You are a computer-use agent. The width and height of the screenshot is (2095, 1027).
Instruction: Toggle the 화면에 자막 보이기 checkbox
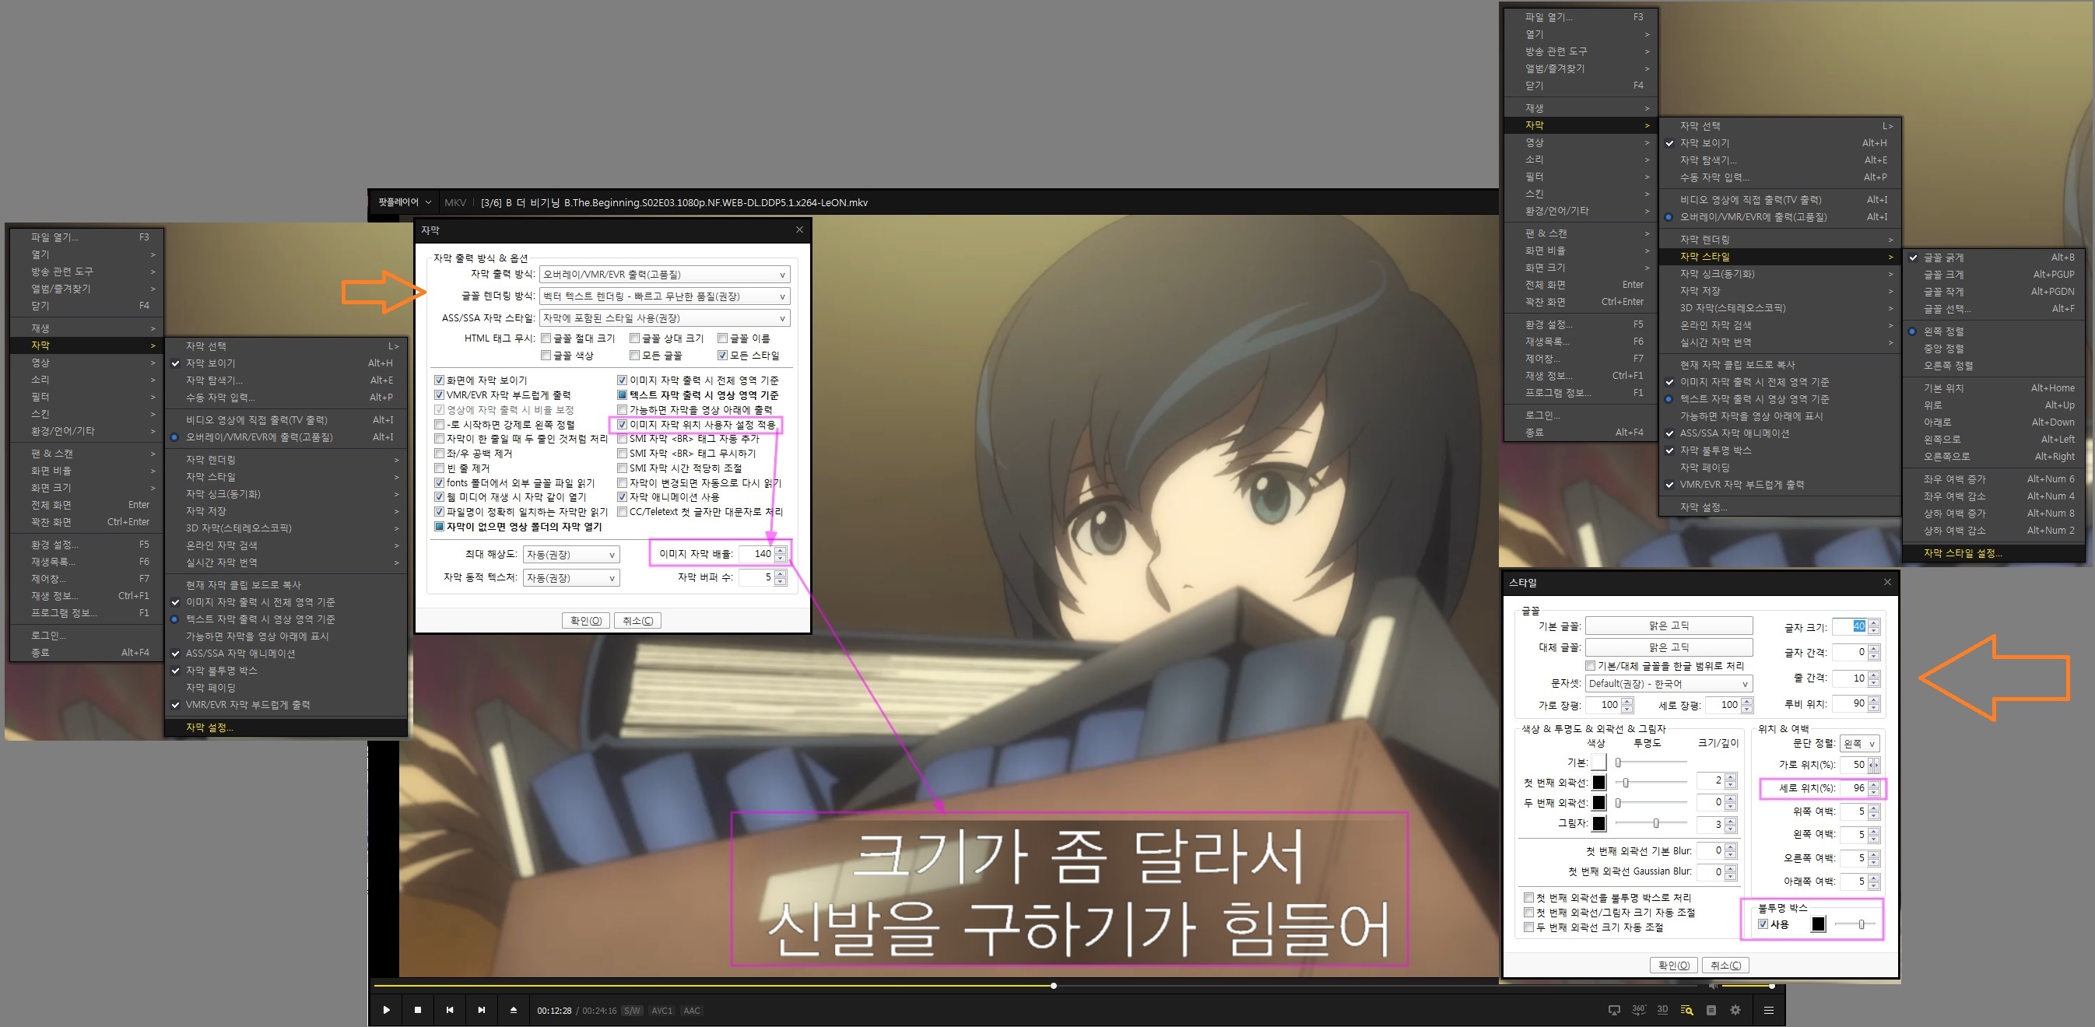pyautogui.click(x=439, y=380)
